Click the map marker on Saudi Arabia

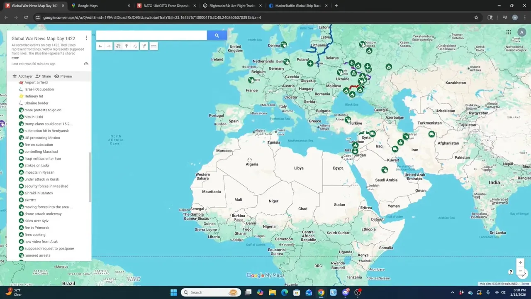click(385, 169)
